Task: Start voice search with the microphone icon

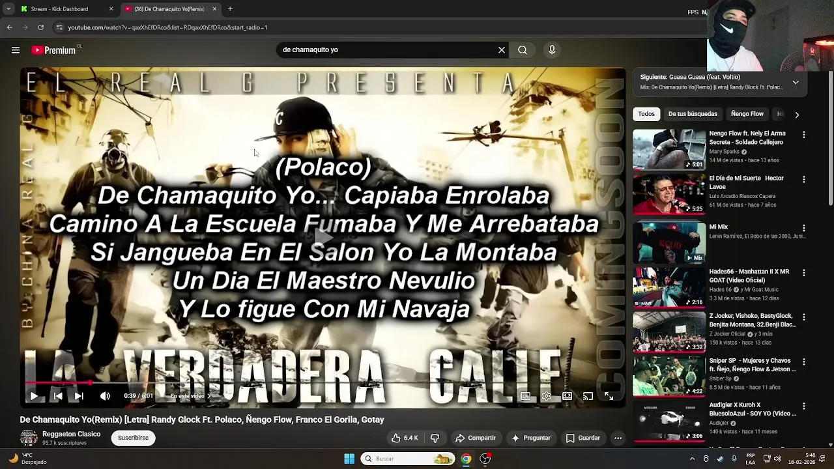Action: (552, 50)
